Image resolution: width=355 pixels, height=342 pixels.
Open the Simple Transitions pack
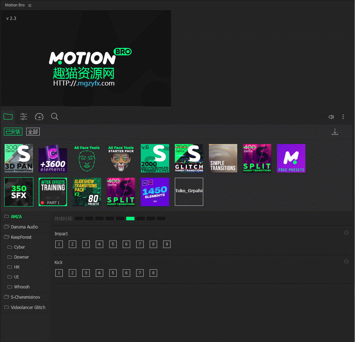[x=223, y=158]
